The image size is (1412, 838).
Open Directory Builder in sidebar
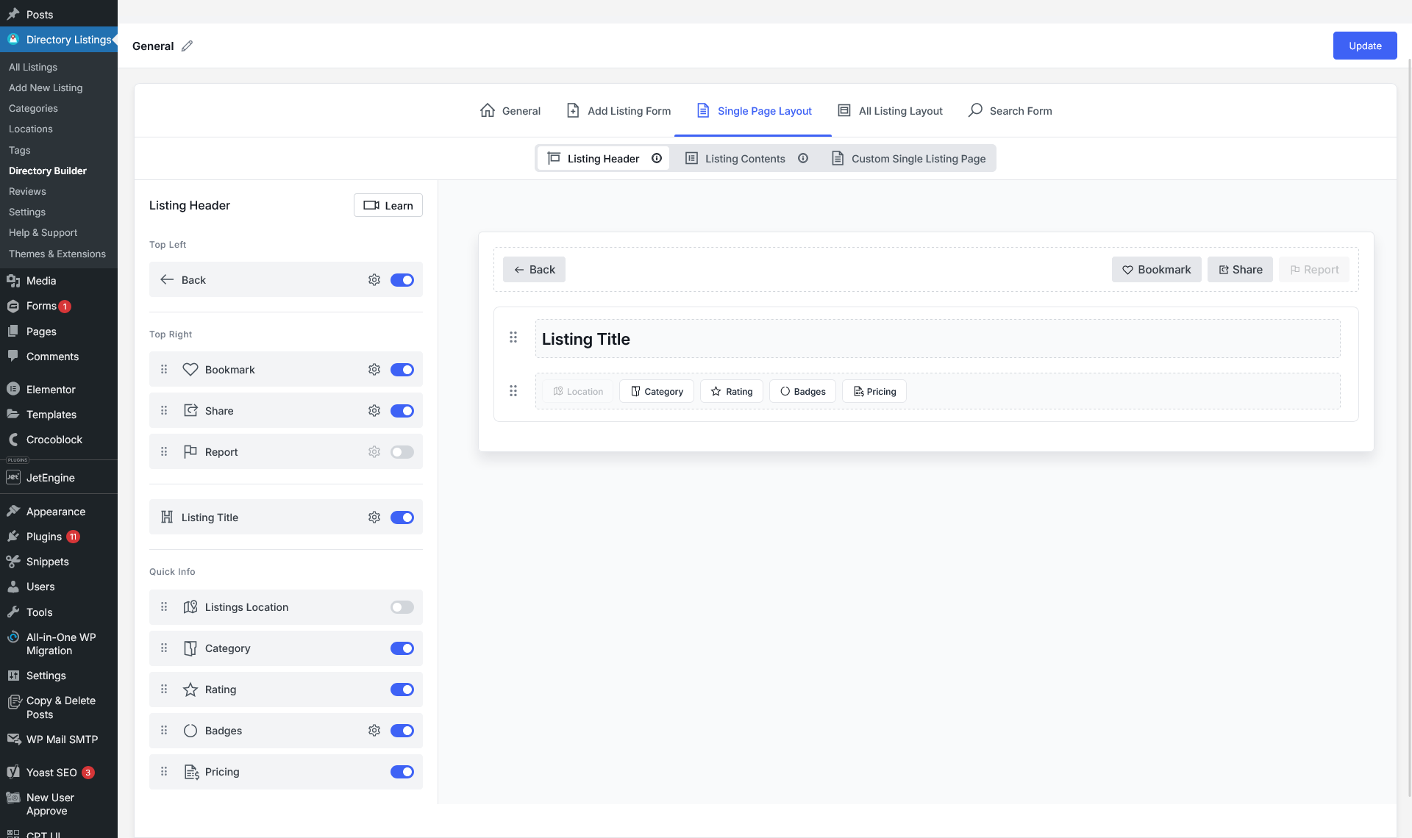point(48,171)
